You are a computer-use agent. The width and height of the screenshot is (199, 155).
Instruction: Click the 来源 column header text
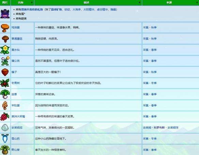pos(169,2)
